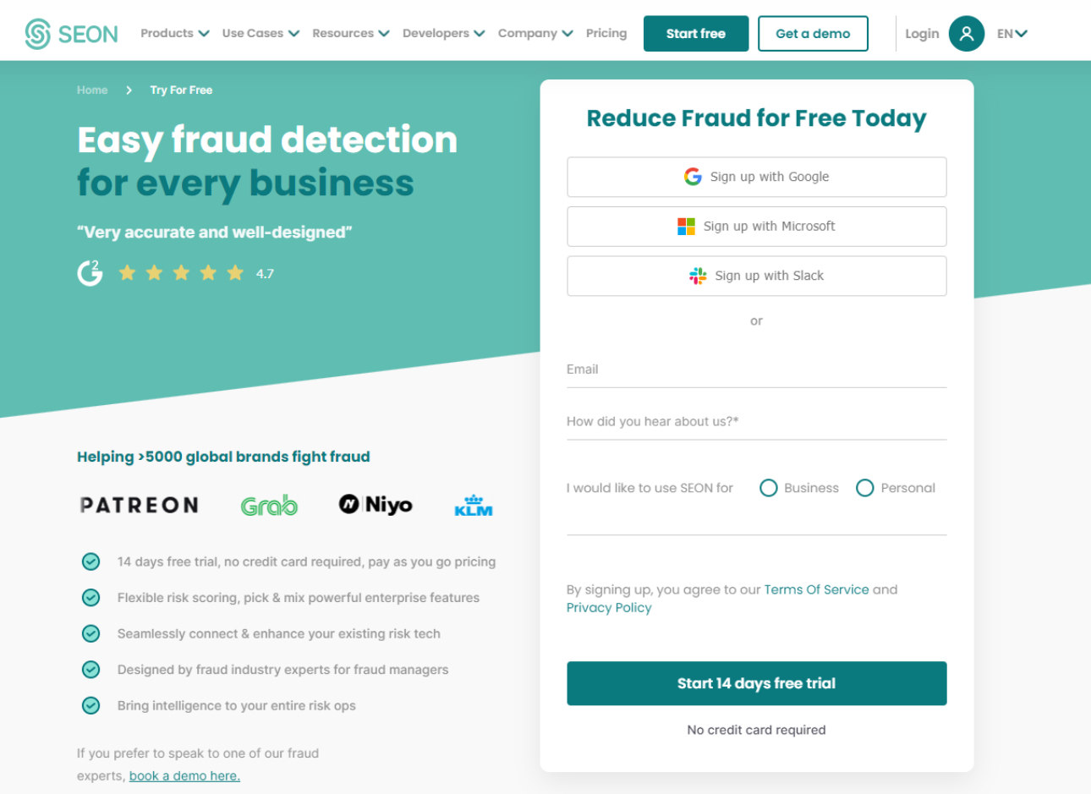Viewport: 1091px width, 794px height.
Task: Select the Business radio option
Action: coord(769,488)
